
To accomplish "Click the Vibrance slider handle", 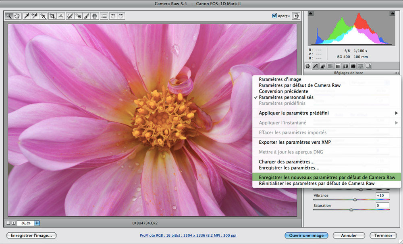I will pyautogui.click(x=355, y=200).
